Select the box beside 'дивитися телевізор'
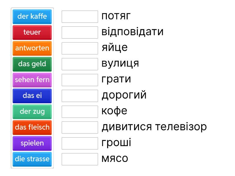This screenshot has height=176, width=235. [x=80, y=127]
